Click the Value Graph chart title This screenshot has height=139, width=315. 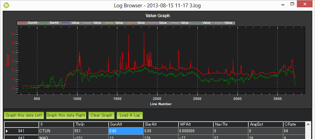click(157, 15)
